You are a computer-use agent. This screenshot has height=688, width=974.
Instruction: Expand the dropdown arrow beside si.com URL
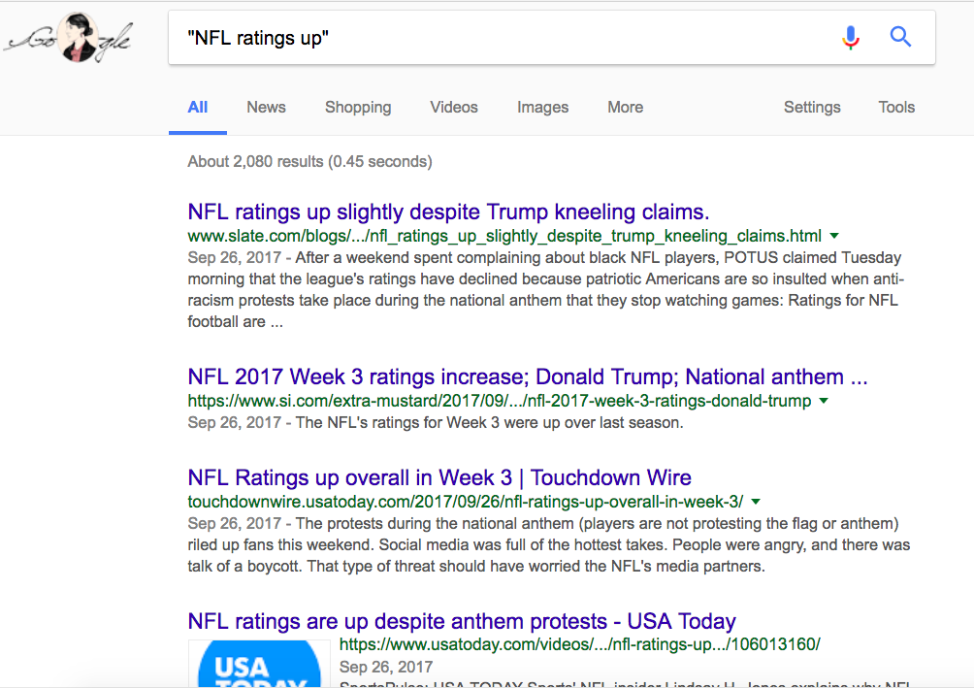click(824, 401)
